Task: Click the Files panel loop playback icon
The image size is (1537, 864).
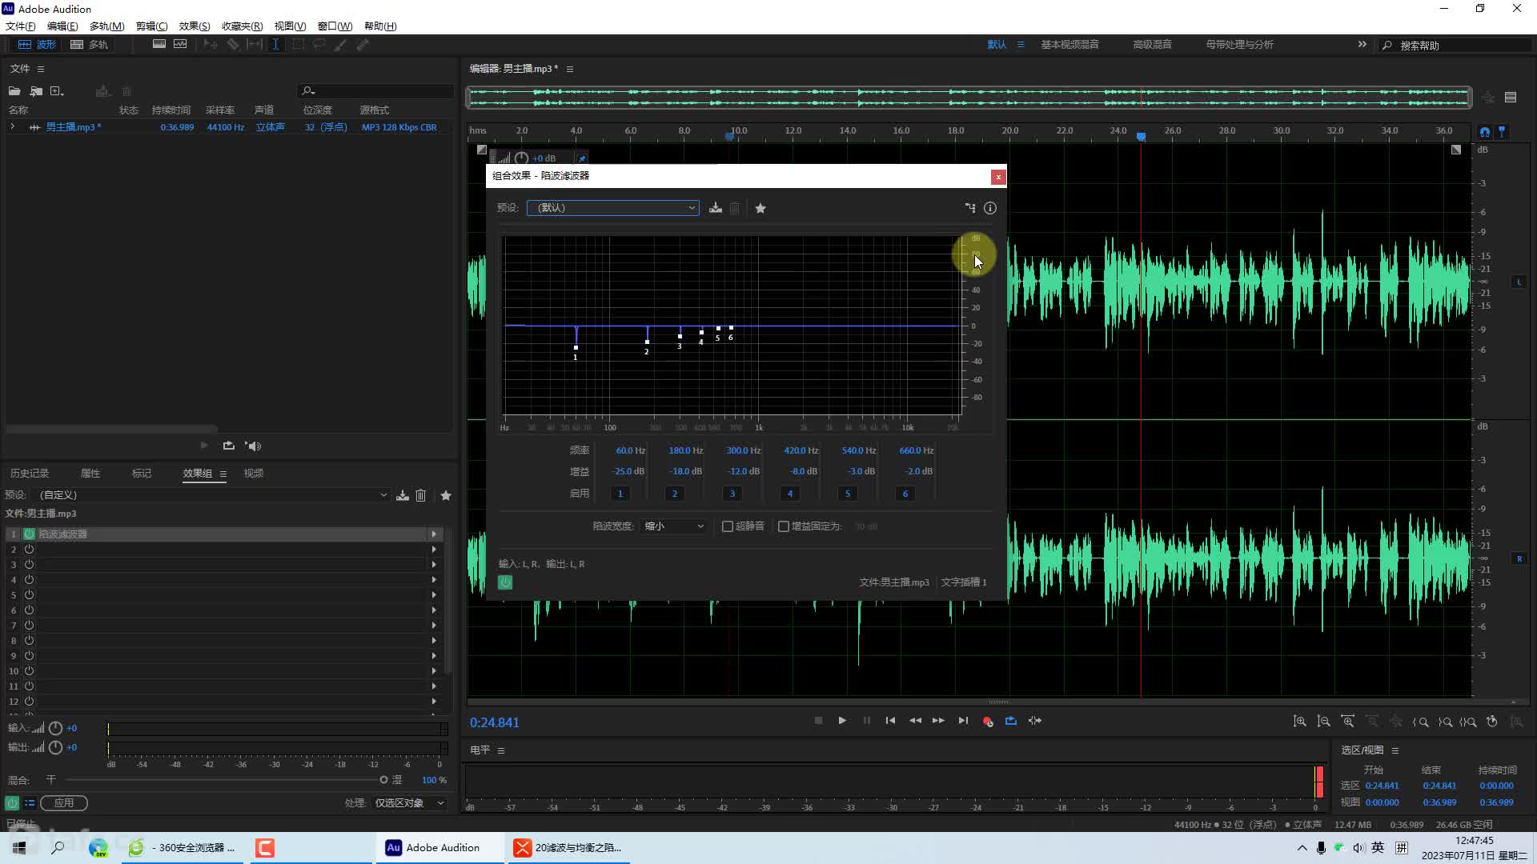Action: coord(229,446)
